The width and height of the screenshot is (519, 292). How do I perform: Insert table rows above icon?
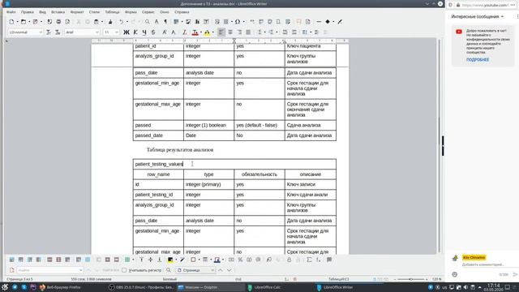pos(11,260)
